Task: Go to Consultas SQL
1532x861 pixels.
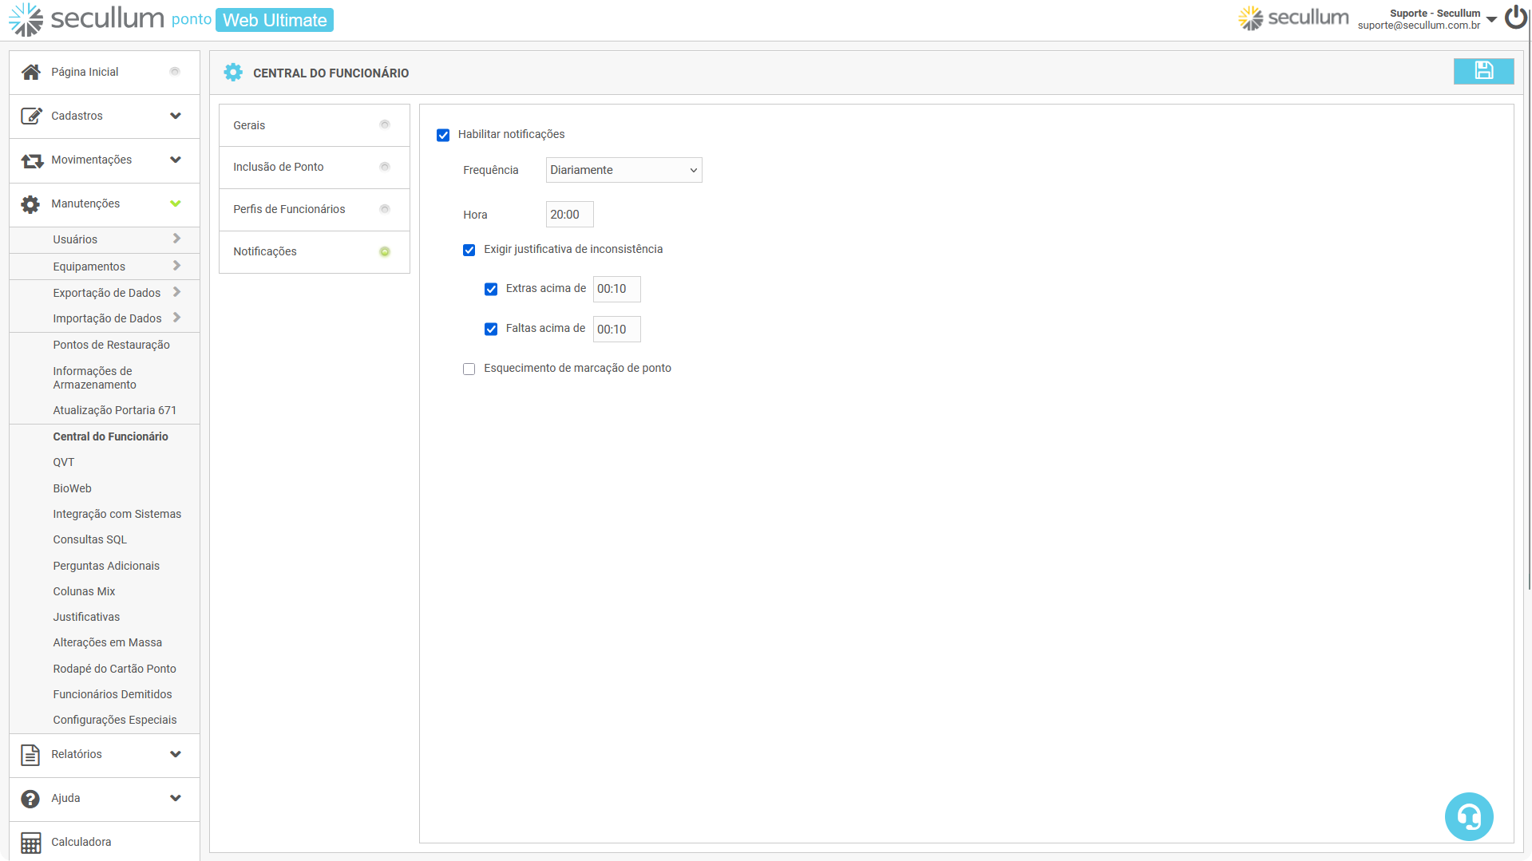Action: [x=89, y=539]
